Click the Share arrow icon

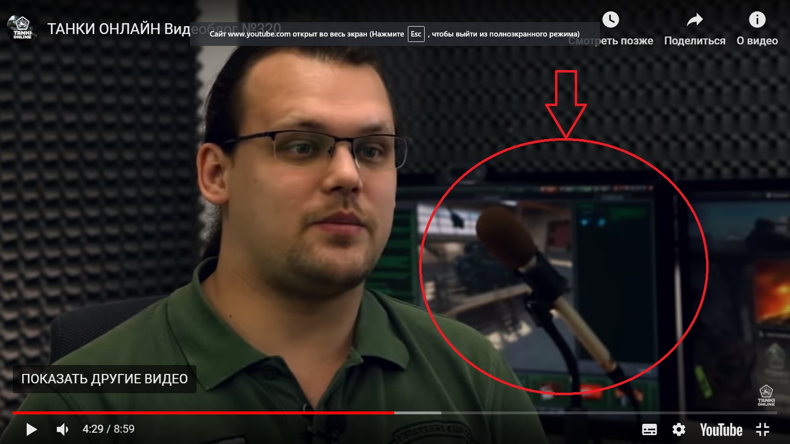point(695,20)
